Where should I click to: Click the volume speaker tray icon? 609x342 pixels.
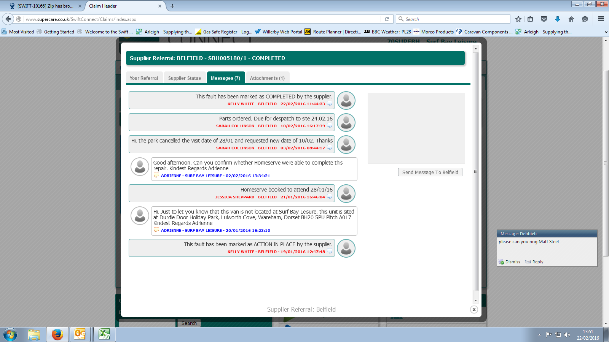[x=567, y=335]
